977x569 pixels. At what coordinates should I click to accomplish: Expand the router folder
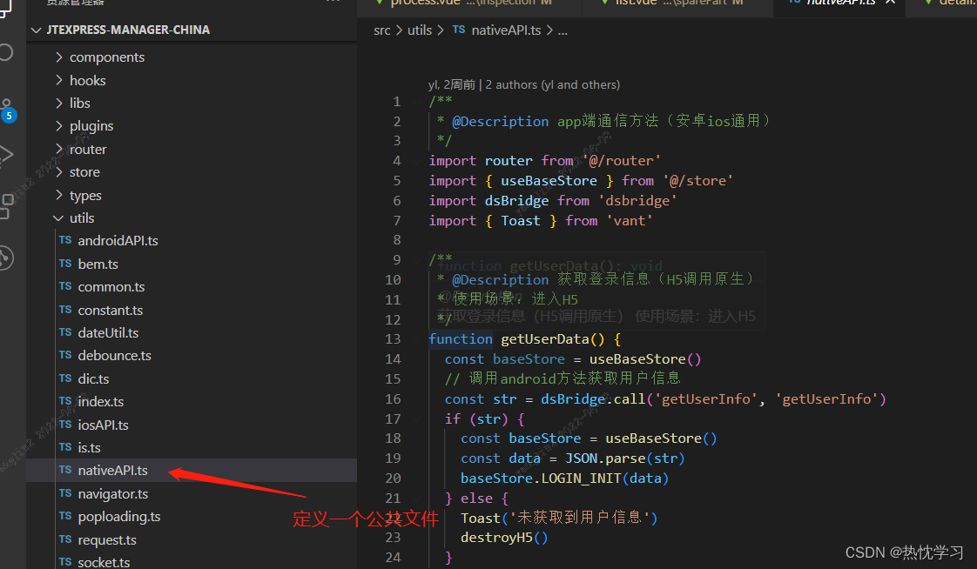59,149
